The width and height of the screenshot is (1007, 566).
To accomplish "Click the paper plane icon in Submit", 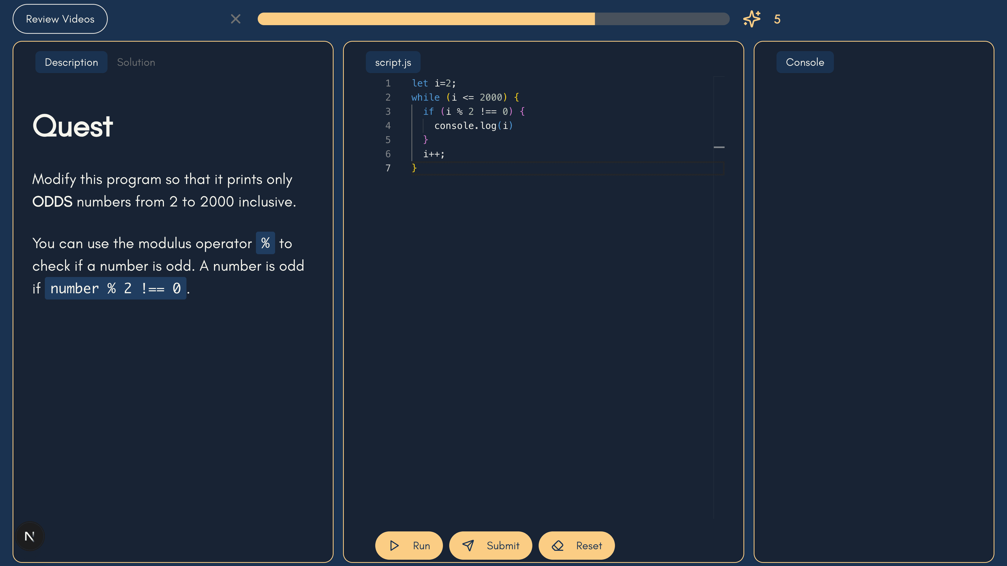I will tap(468, 545).
